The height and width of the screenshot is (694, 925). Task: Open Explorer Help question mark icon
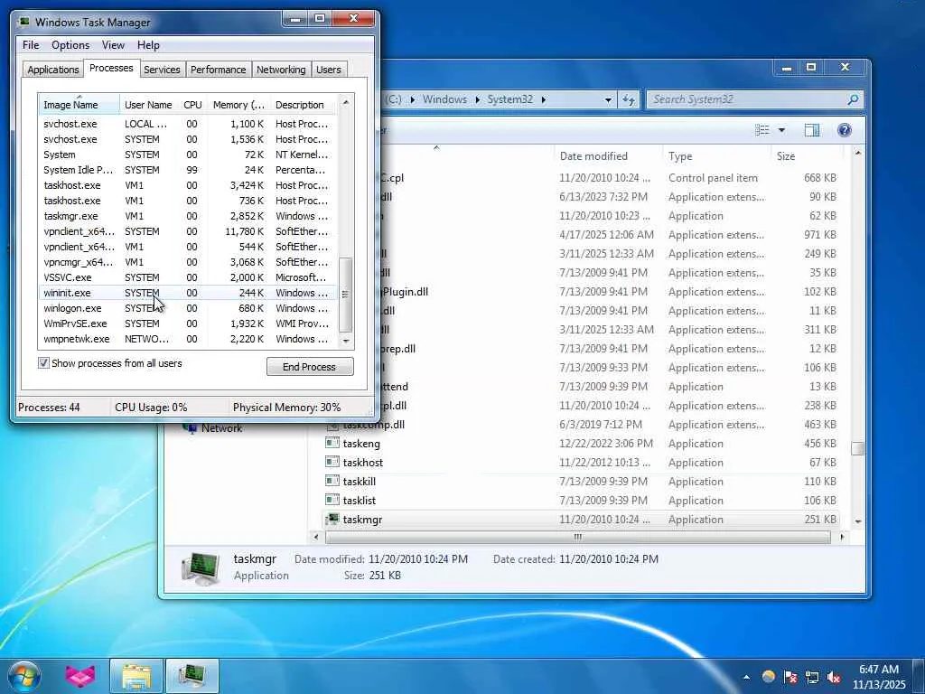845,130
